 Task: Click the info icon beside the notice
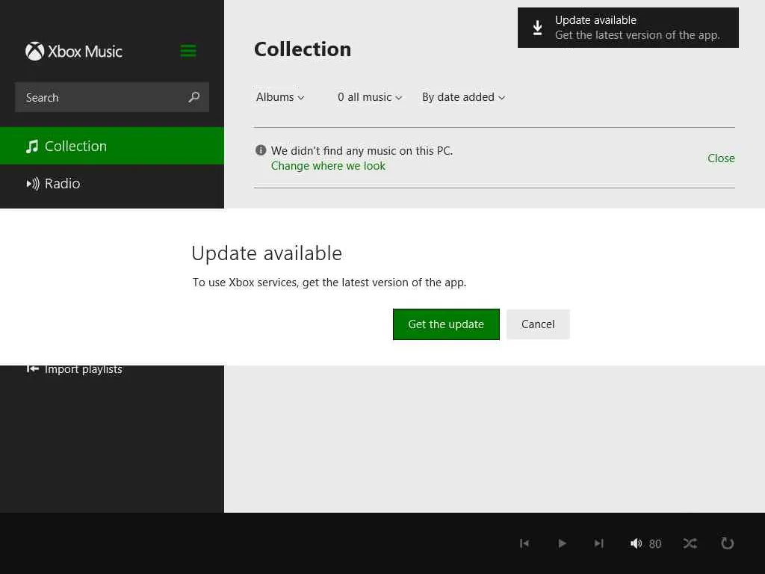click(261, 149)
